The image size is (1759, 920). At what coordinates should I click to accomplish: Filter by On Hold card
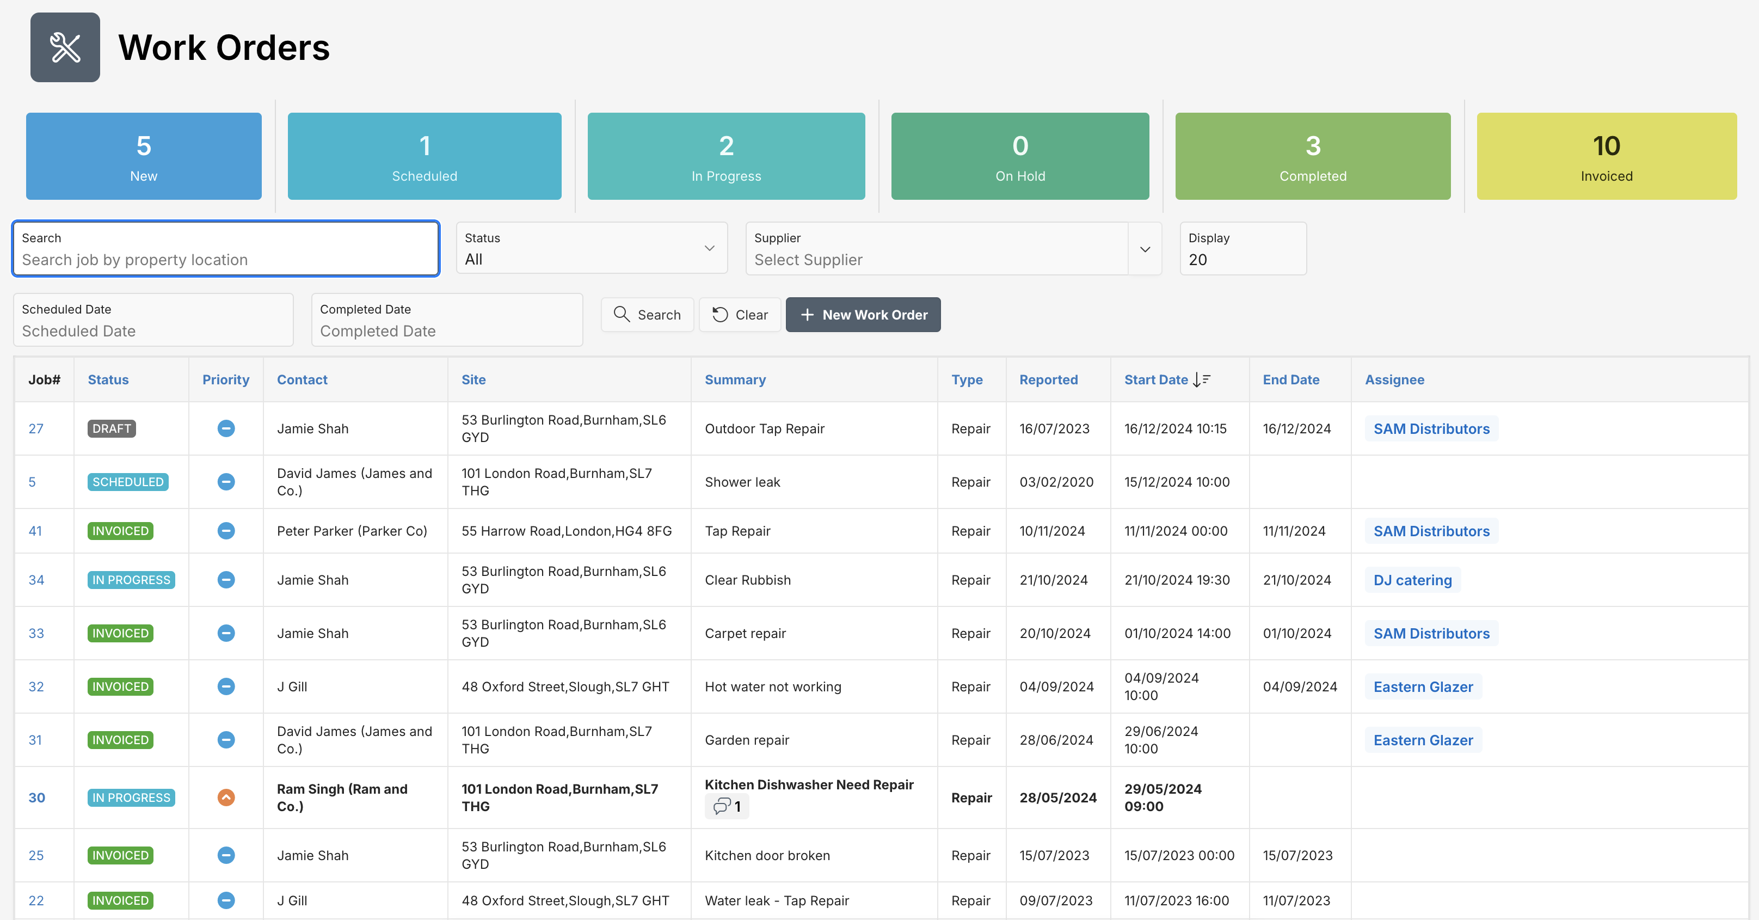(1019, 156)
